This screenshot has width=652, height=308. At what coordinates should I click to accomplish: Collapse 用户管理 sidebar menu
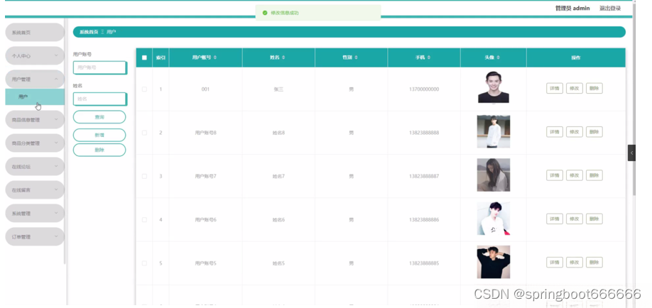(35, 79)
